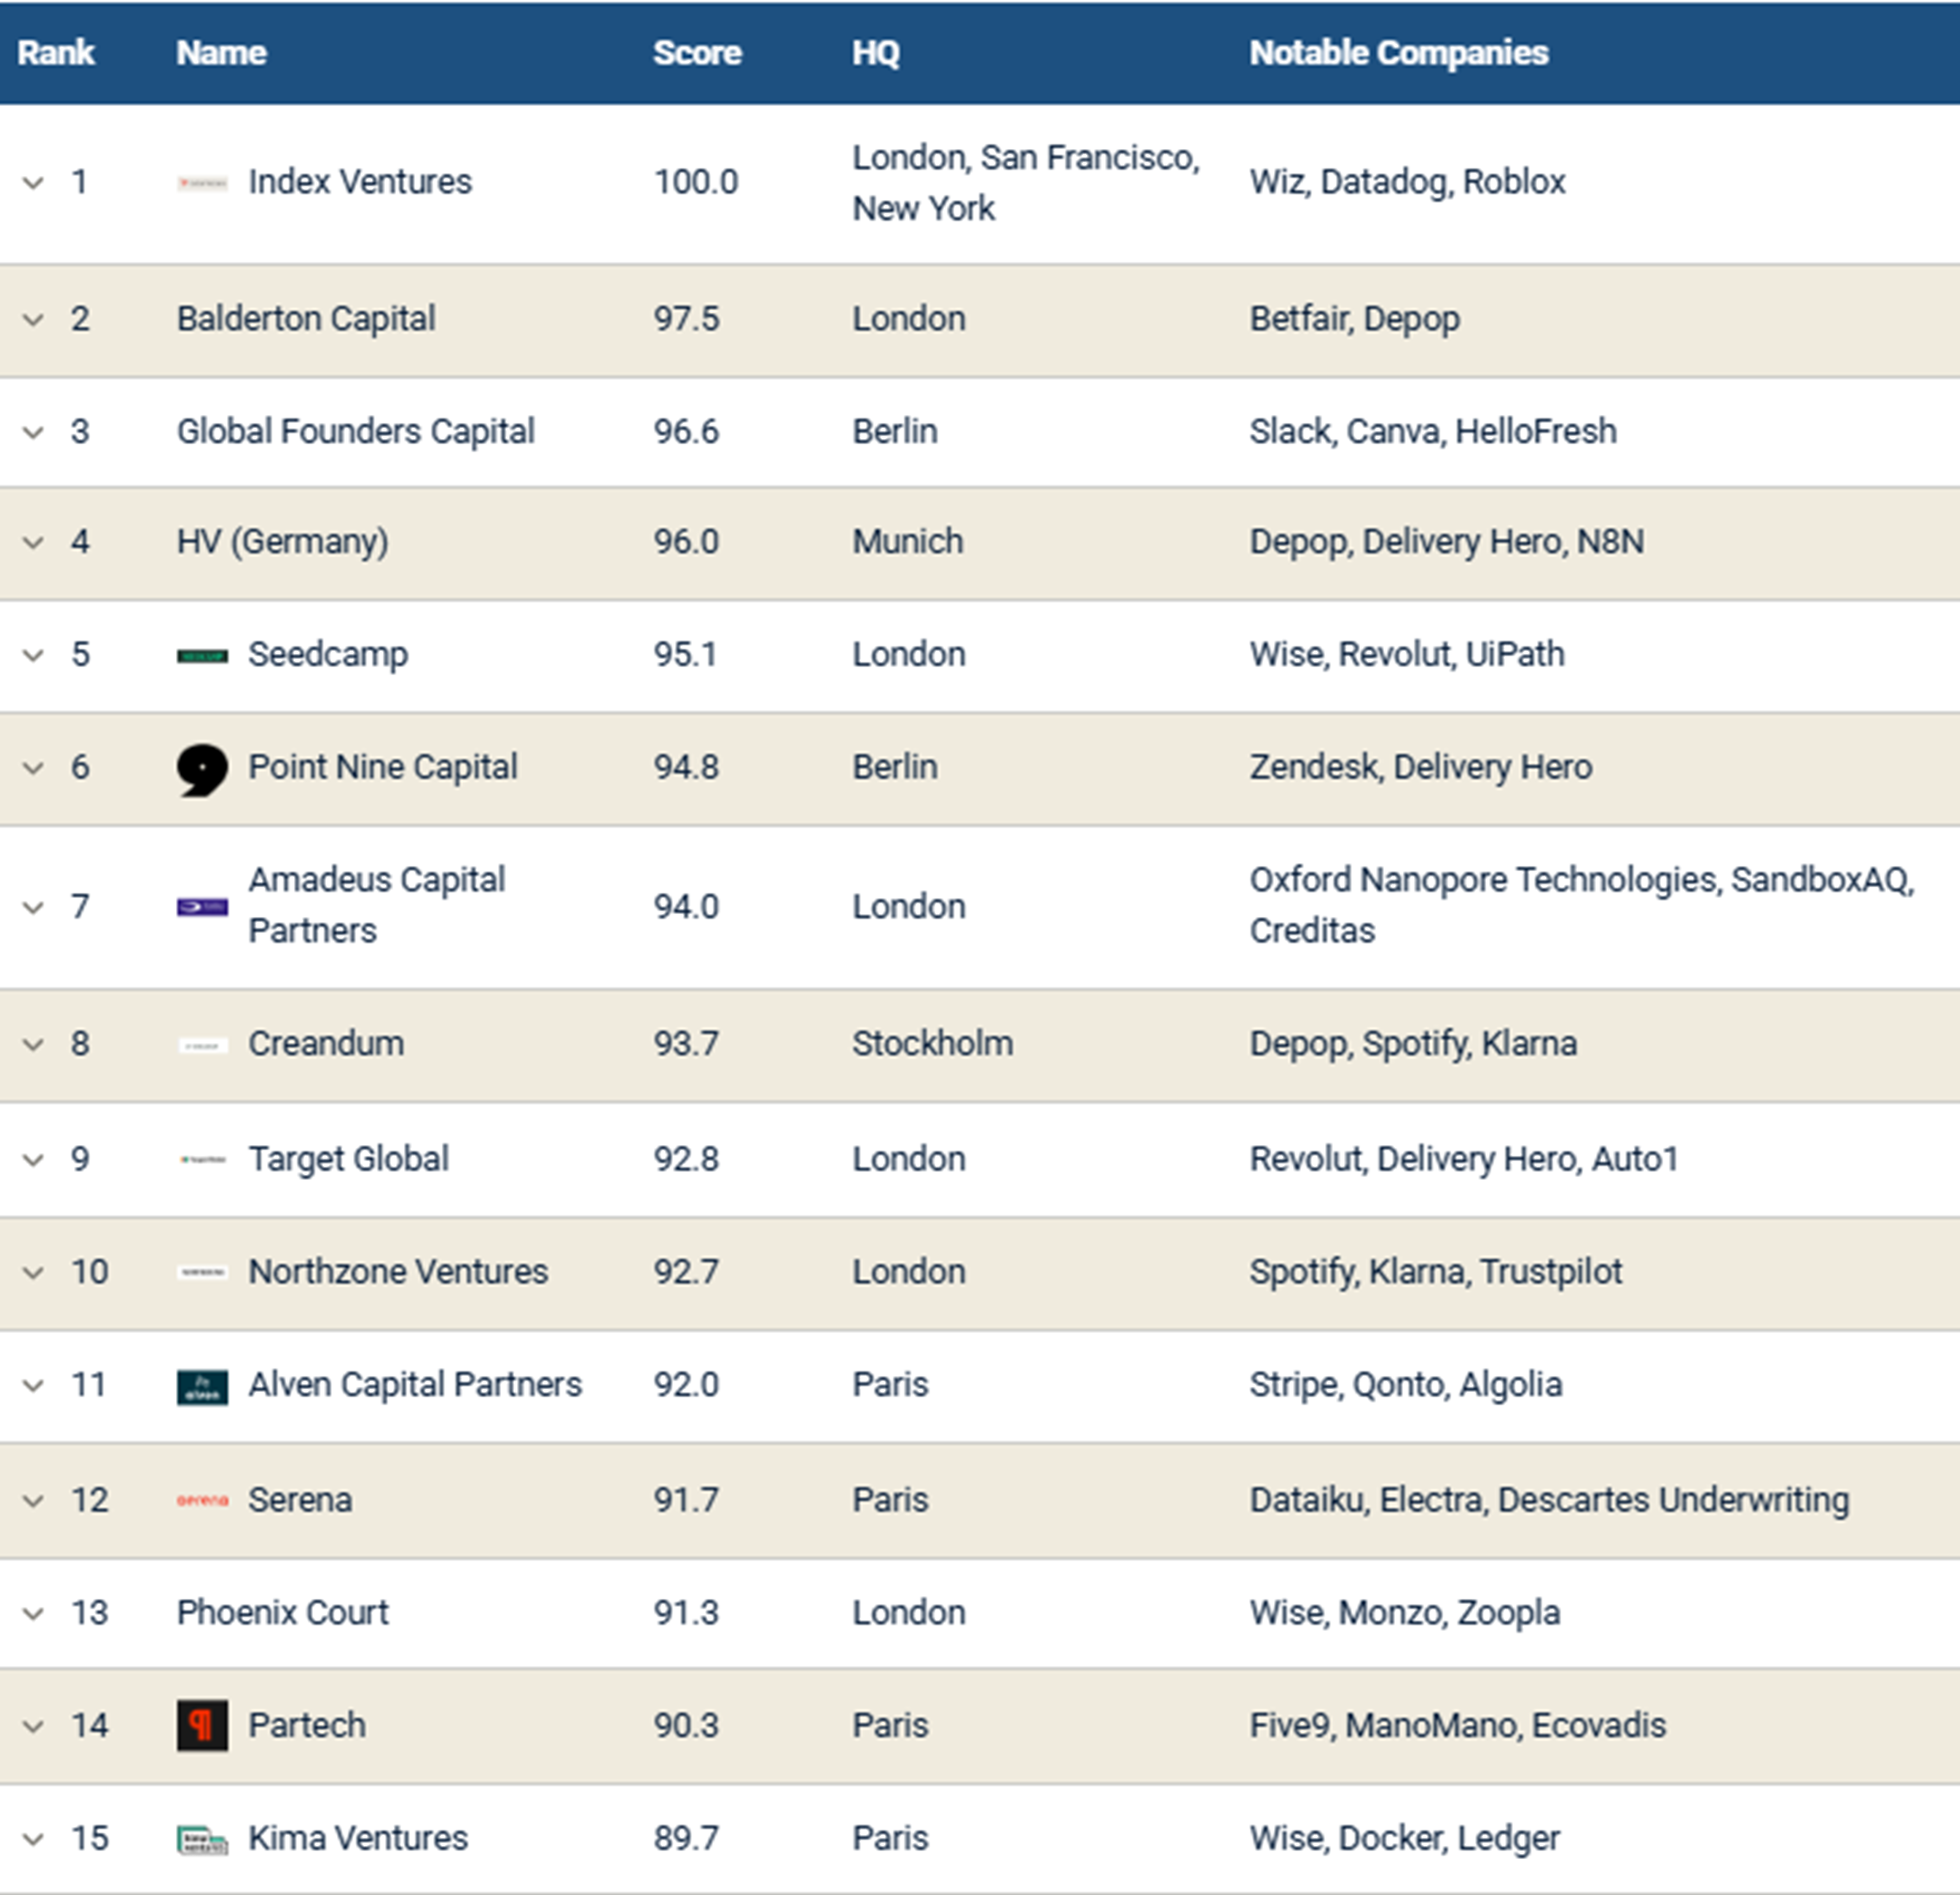1960x1895 pixels.
Task: Expand the HV (Germany) row chevron
Action: (33, 543)
